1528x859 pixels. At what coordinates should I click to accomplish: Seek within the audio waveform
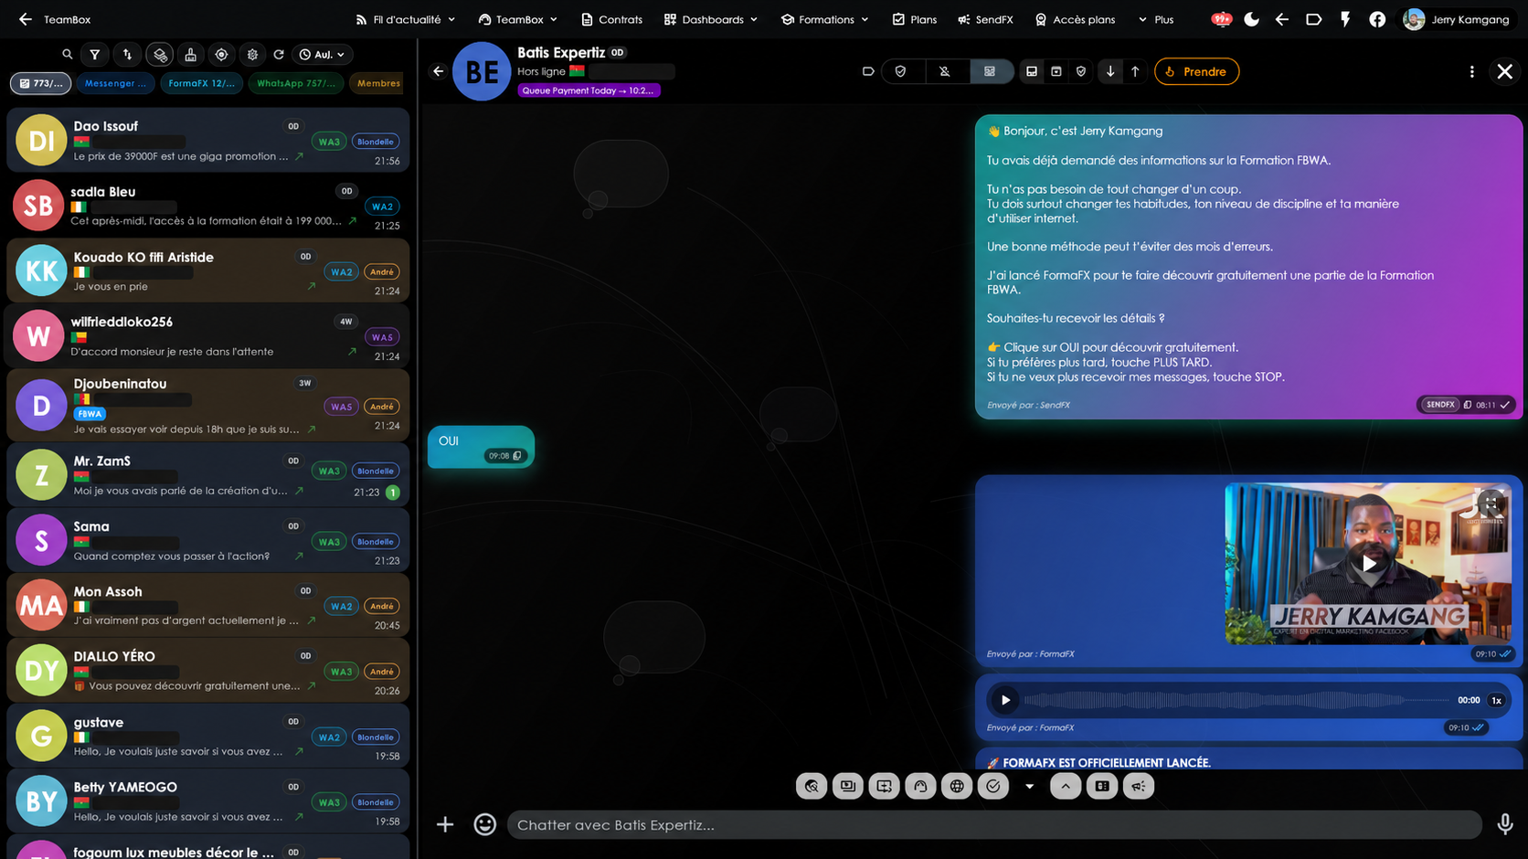[1236, 700]
